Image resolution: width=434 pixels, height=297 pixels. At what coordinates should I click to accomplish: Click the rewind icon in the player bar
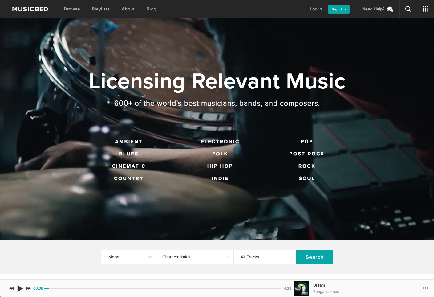click(11, 288)
